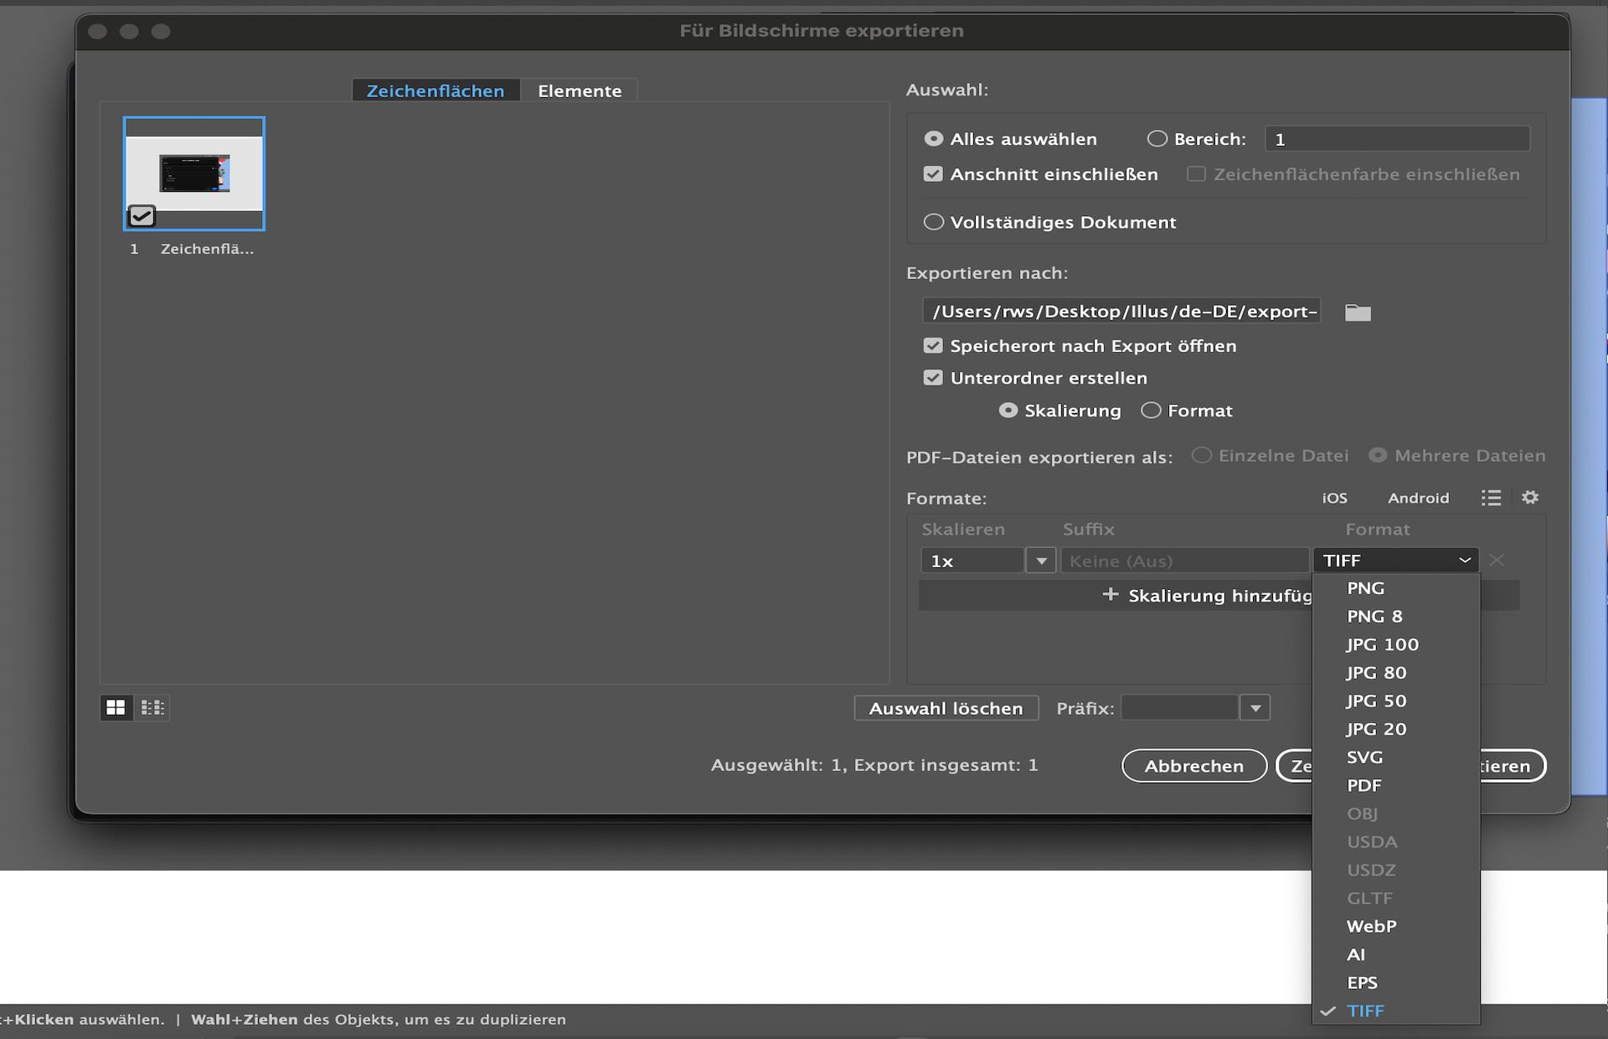This screenshot has height=1039, width=1608.
Task: Switch to small thumbnail grid view
Action: click(x=152, y=708)
